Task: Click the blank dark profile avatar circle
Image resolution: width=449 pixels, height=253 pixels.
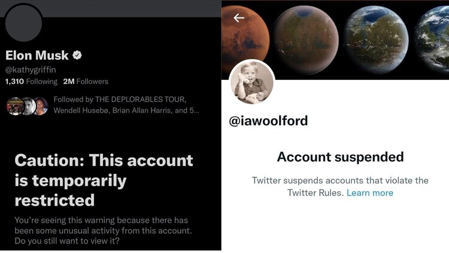Action: click(23, 23)
